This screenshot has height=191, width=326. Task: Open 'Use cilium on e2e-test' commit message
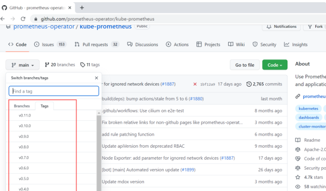point(143,111)
